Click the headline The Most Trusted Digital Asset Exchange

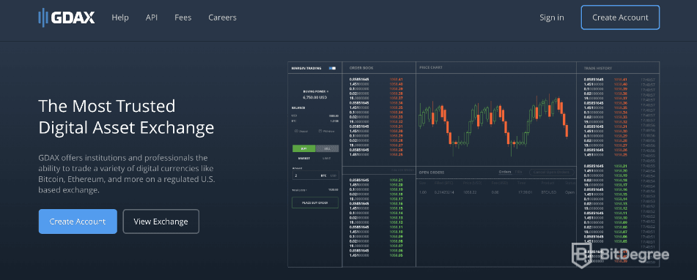(126, 117)
